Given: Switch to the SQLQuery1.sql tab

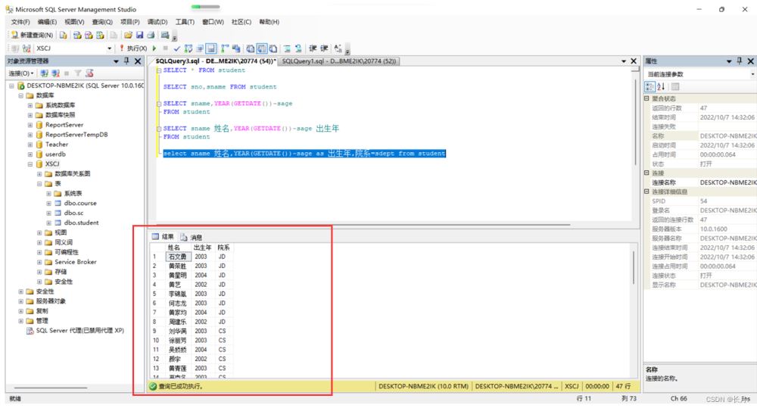Looking at the screenshot, I should pyautogui.click(x=338, y=61).
